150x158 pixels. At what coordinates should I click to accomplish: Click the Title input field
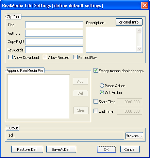point(54,25)
